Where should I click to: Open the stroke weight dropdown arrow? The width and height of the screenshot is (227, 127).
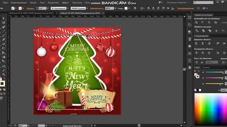click(x=48, y=8)
